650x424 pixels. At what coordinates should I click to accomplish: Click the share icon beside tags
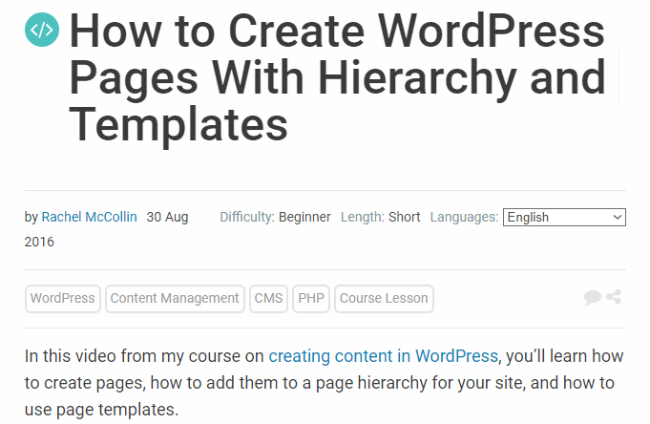[614, 297]
